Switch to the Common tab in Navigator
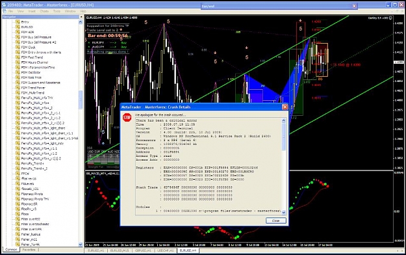Screen dimensions: 406x255 point(11,250)
